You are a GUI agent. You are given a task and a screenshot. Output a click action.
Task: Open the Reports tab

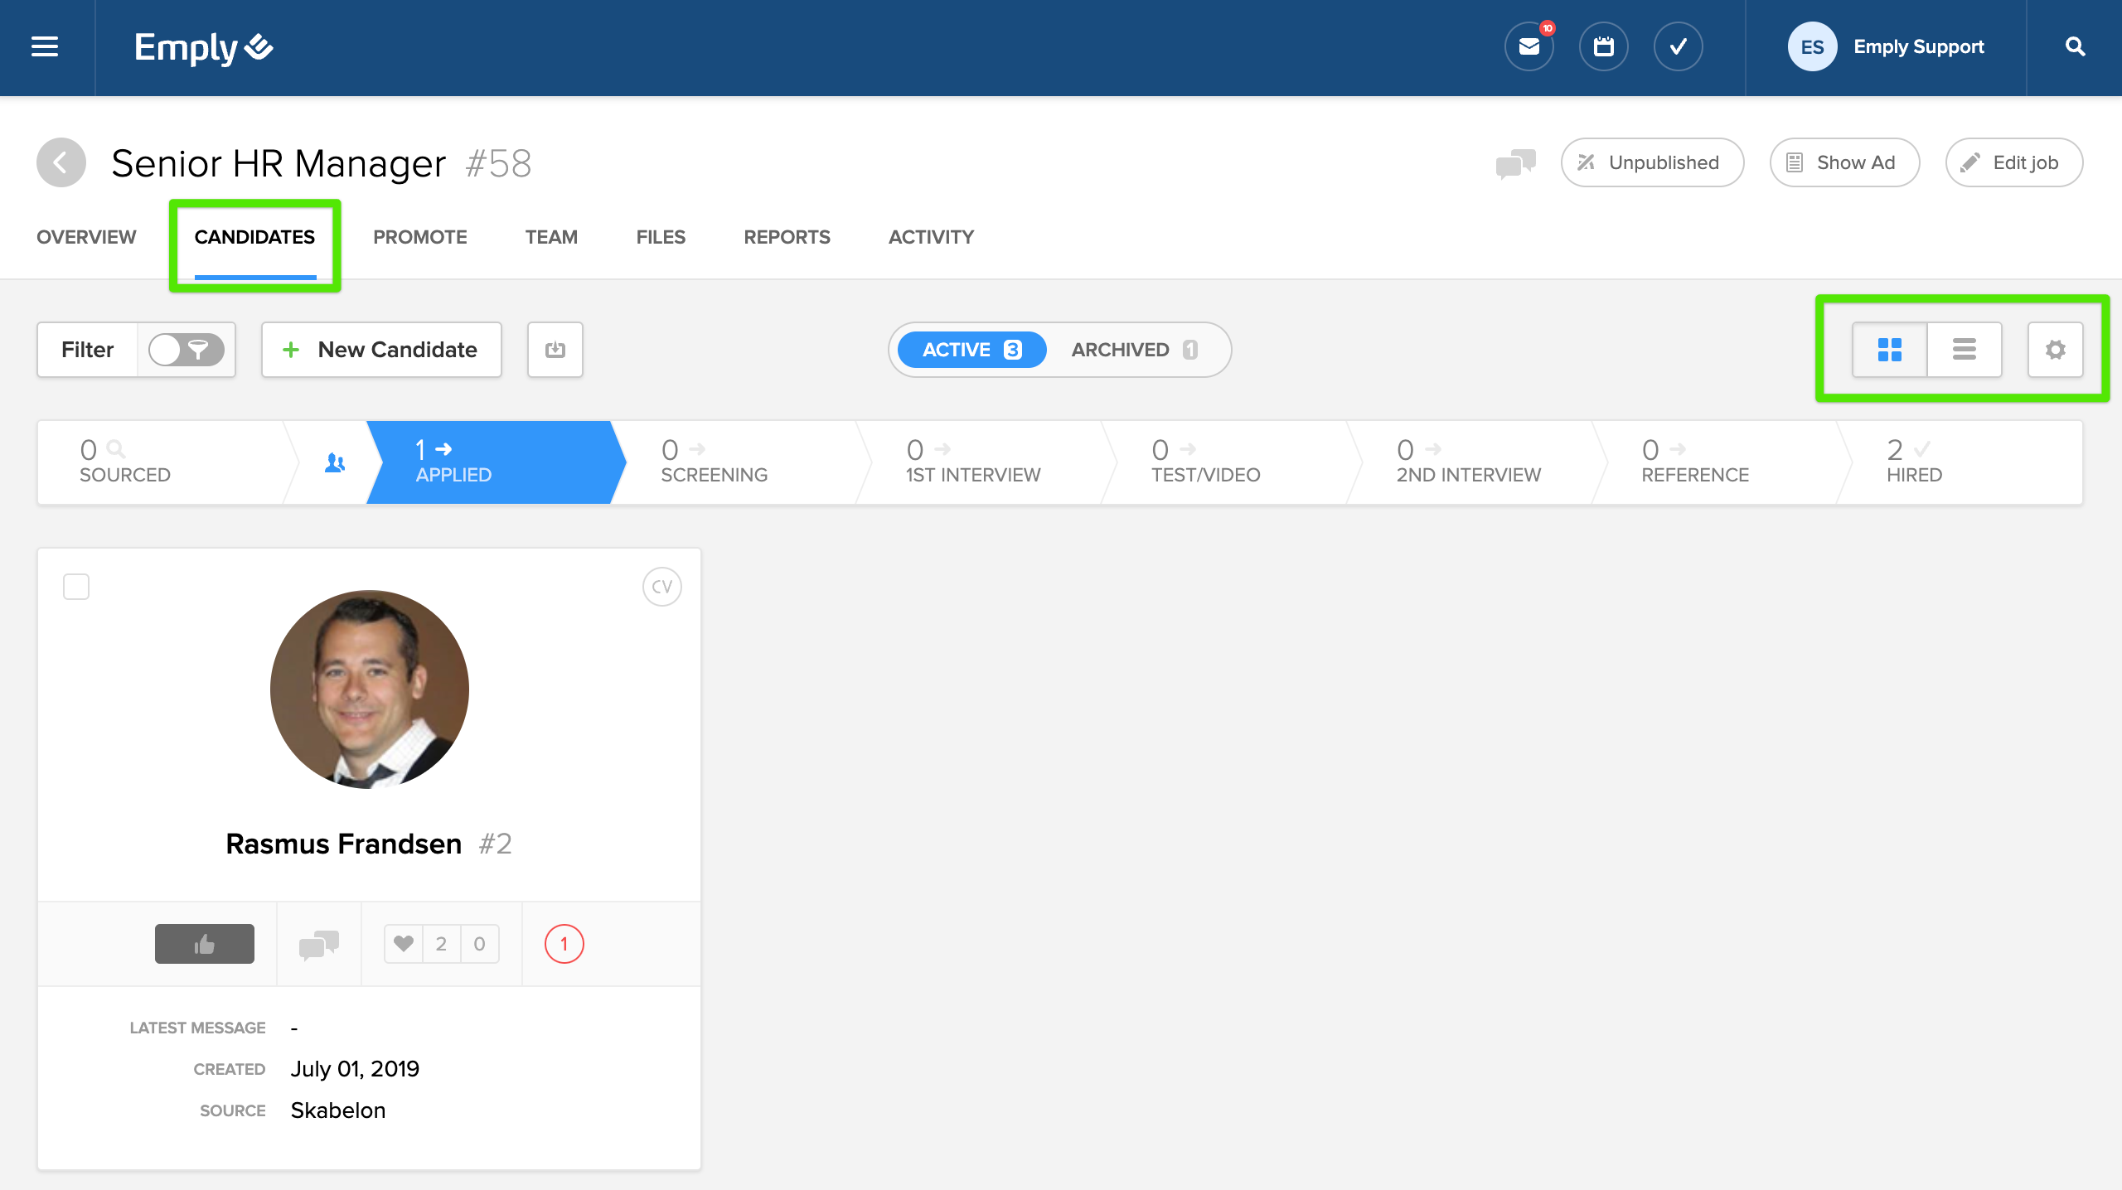(786, 237)
